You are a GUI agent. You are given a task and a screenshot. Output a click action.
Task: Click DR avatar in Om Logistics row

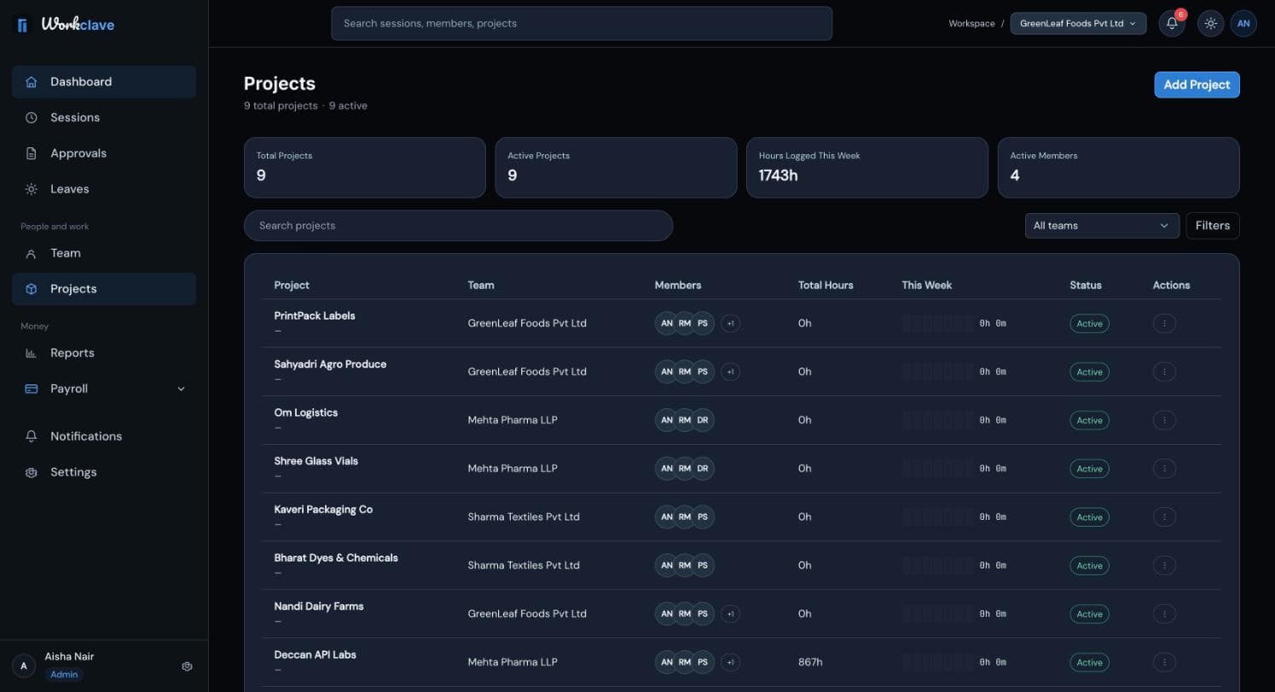click(x=703, y=420)
